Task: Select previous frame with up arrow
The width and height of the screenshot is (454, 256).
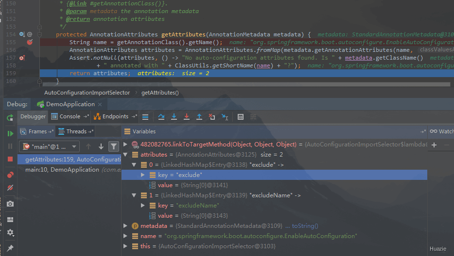Action: (x=88, y=146)
